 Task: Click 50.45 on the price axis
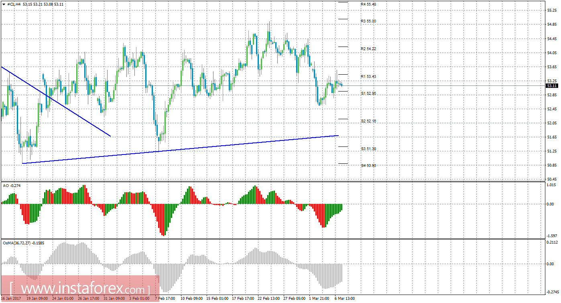(x=551, y=179)
